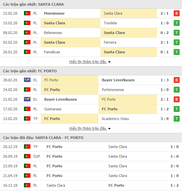Click header "Các trận gần nhất: SANTA CLARA"
This screenshot has width=182, height=191.
coord(33,4)
